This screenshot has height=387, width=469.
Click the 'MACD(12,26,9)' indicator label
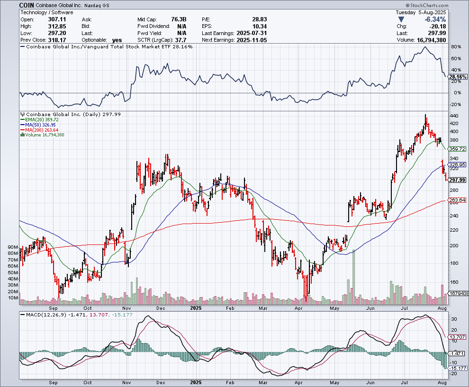[x=46, y=315]
